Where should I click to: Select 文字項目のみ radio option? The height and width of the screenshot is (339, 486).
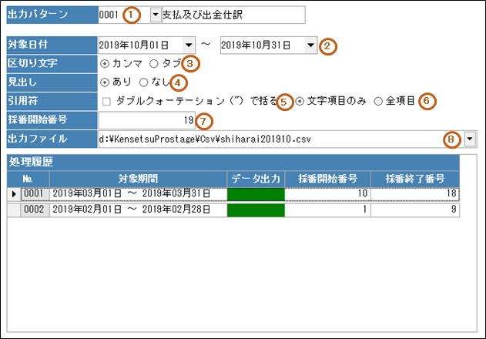tap(300, 101)
